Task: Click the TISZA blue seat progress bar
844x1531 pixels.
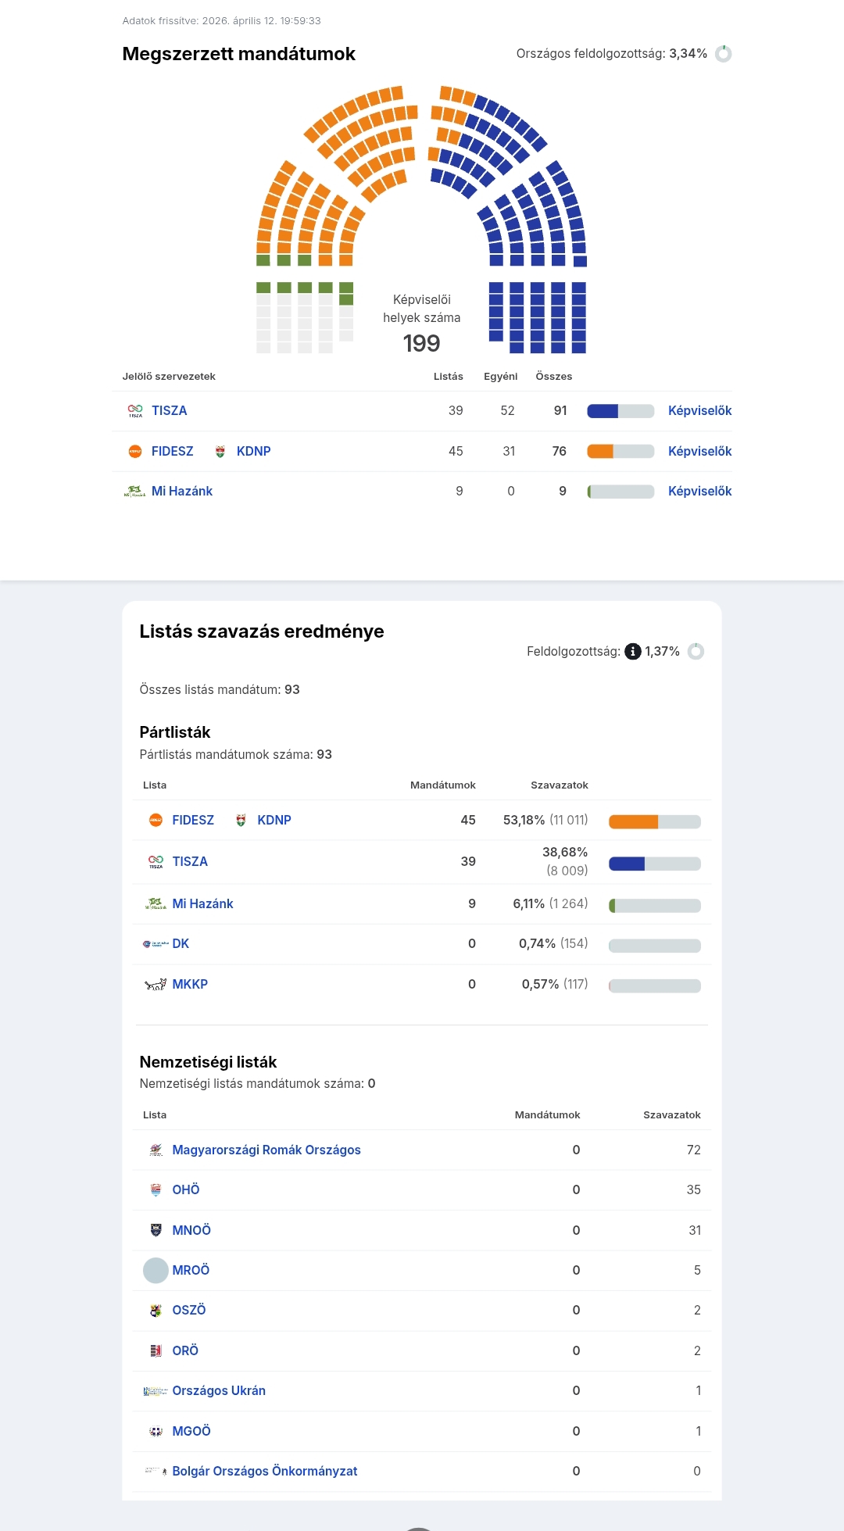Action: pyautogui.click(x=620, y=411)
